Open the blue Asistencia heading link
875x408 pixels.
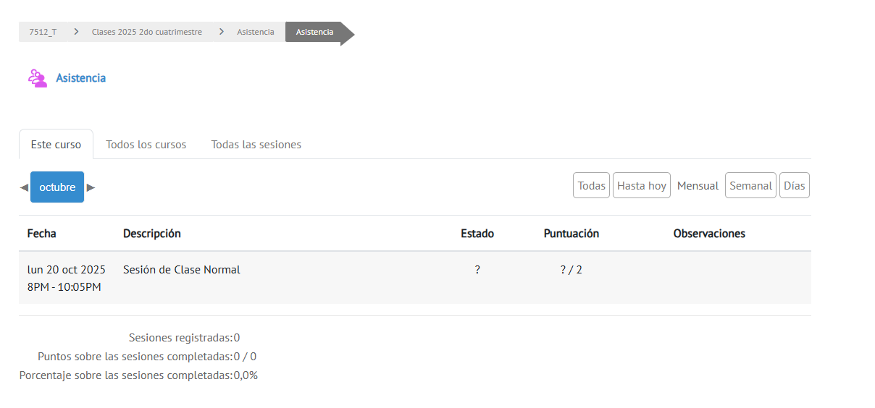[x=80, y=78]
